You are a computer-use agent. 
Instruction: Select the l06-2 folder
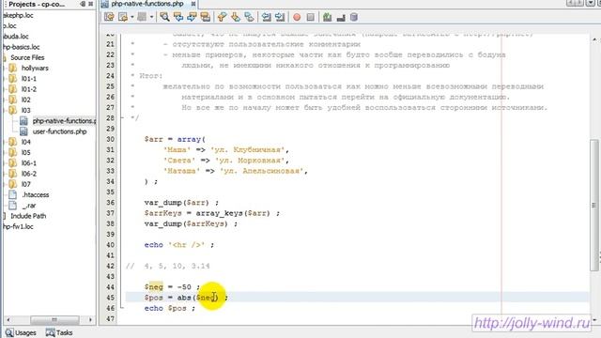(x=29, y=174)
